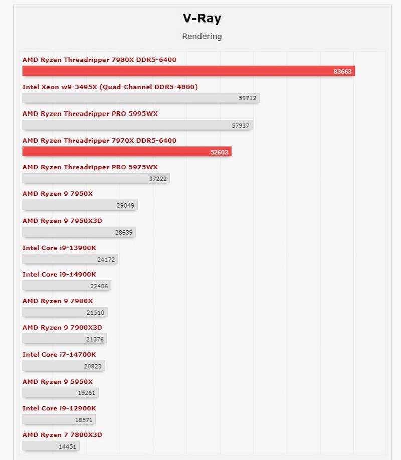Click the V-Ray chart title

click(202, 19)
